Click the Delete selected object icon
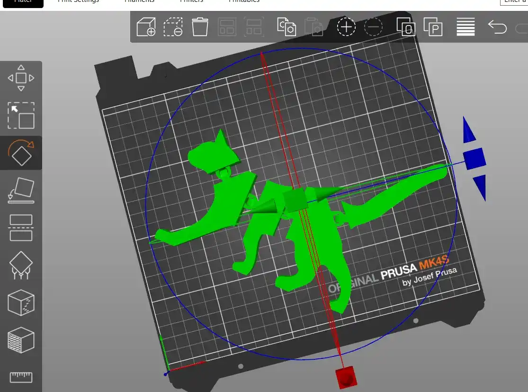 click(173, 27)
